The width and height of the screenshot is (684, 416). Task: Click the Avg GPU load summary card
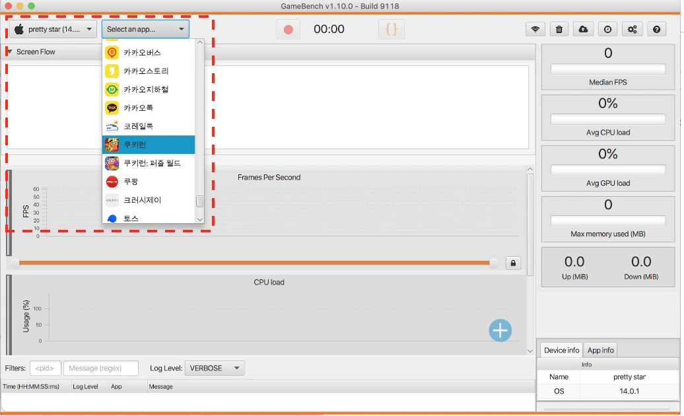(x=607, y=168)
